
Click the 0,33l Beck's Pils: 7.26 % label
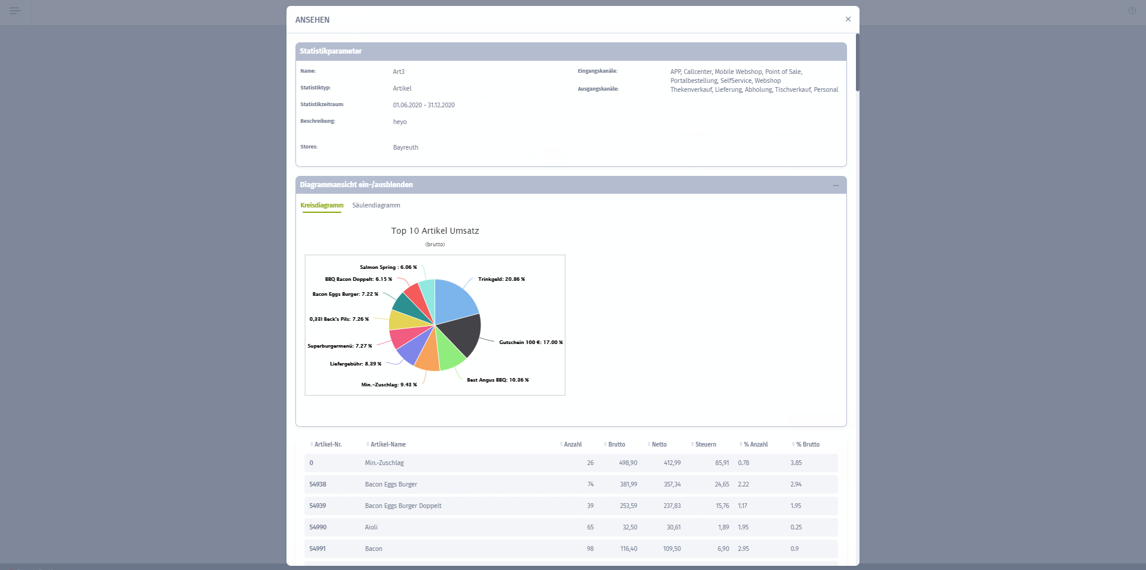[x=339, y=319]
